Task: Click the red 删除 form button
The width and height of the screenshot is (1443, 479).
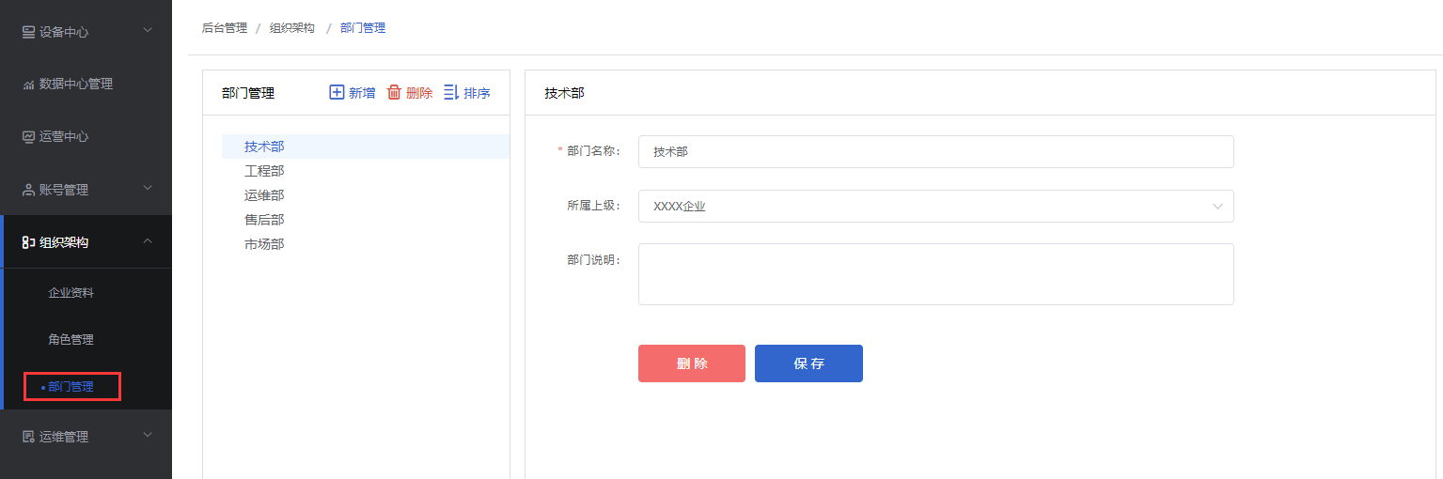Action: (692, 363)
